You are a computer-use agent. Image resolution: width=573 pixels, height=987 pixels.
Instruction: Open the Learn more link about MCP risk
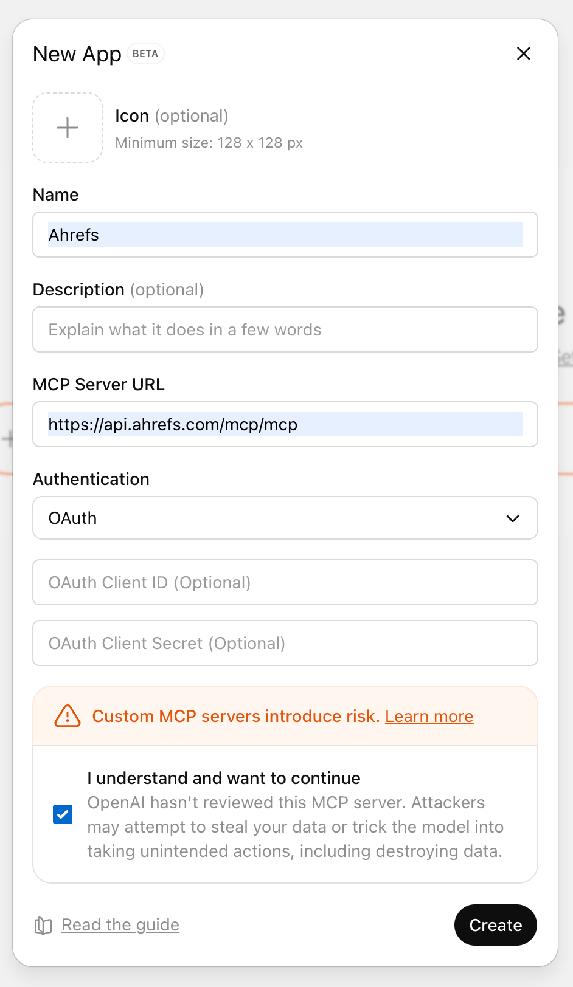(x=429, y=717)
